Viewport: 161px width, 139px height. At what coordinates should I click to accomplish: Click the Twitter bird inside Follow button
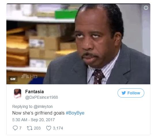pyautogui.click(x=124, y=93)
